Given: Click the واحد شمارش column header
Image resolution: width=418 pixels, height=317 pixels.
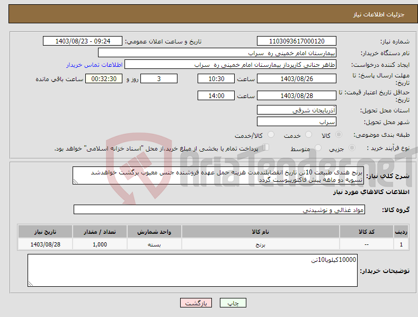Looking at the screenshot, I should (x=154, y=232).
